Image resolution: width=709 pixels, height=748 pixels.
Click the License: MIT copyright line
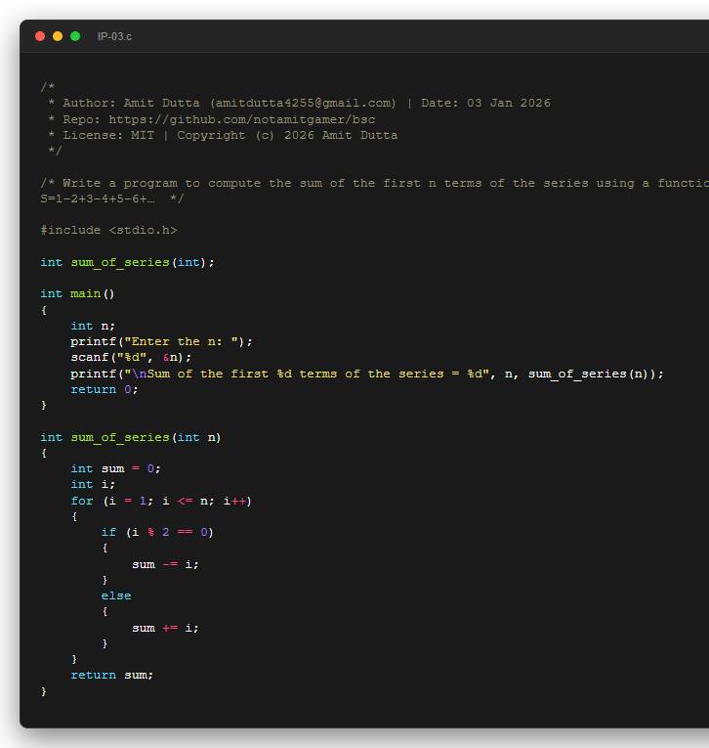click(223, 135)
